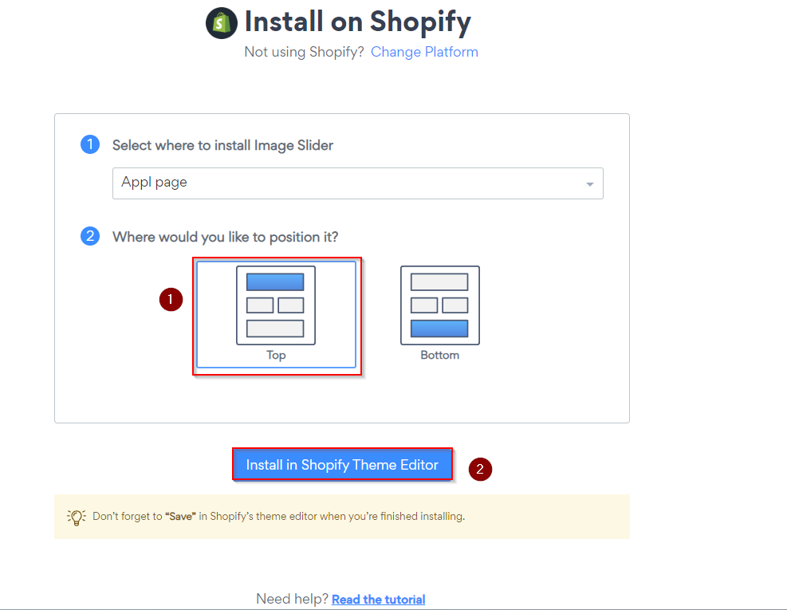Click the 'Need help?' text

coord(292,599)
